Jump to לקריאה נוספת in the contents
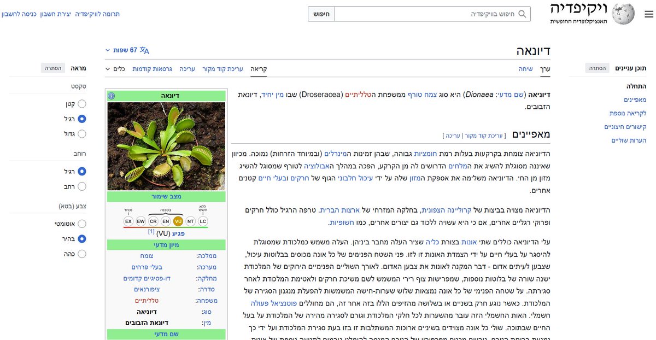The width and height of the screenshot is (656, 340). point(628,113)
